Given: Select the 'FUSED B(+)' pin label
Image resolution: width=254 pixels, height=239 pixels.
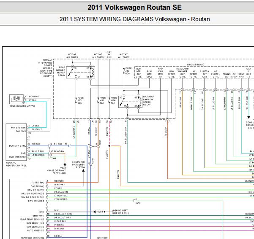Looking at the screenshot, I should tap(38, 183).
